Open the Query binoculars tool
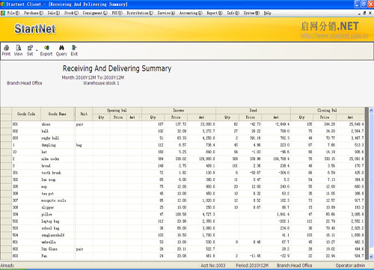 point(61,50)
